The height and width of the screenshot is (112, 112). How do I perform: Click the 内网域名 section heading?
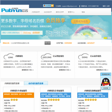tap(19, 56)
